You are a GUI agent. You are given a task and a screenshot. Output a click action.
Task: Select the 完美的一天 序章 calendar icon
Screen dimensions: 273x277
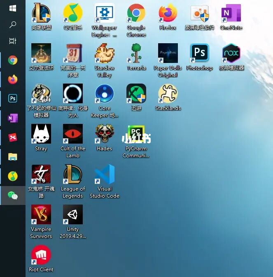tap(73, 53)
